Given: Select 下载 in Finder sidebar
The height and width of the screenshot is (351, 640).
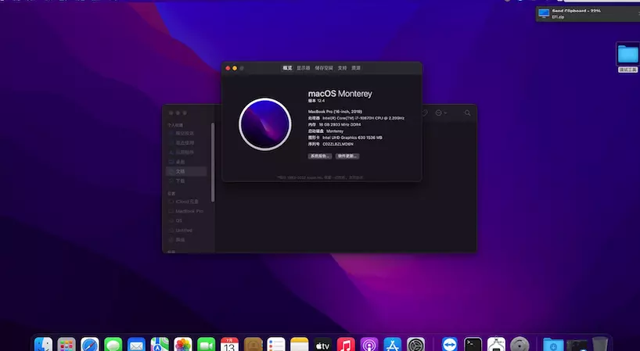Looking at the screenshot, I should tap(186, 181).
